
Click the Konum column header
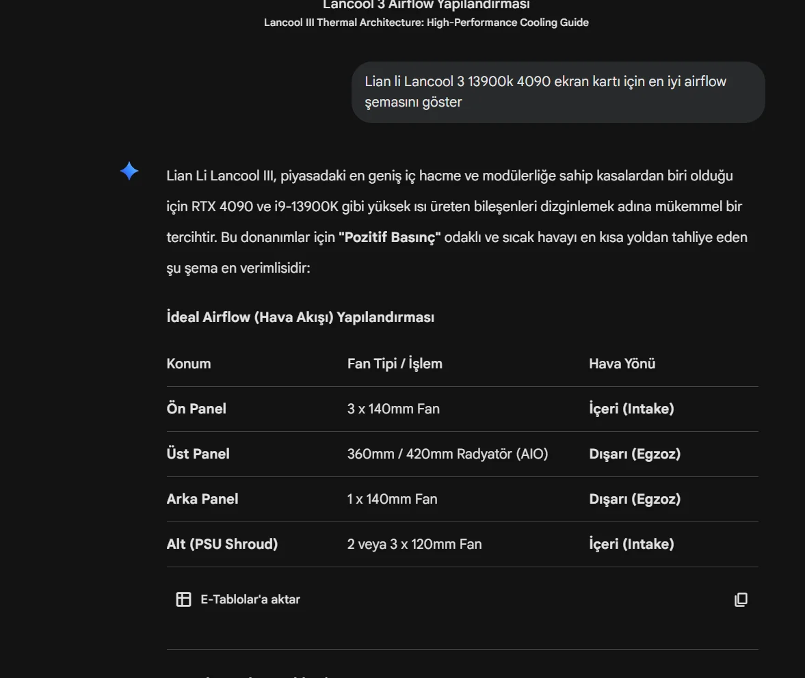pyautogui.click(x=188, y=364)
